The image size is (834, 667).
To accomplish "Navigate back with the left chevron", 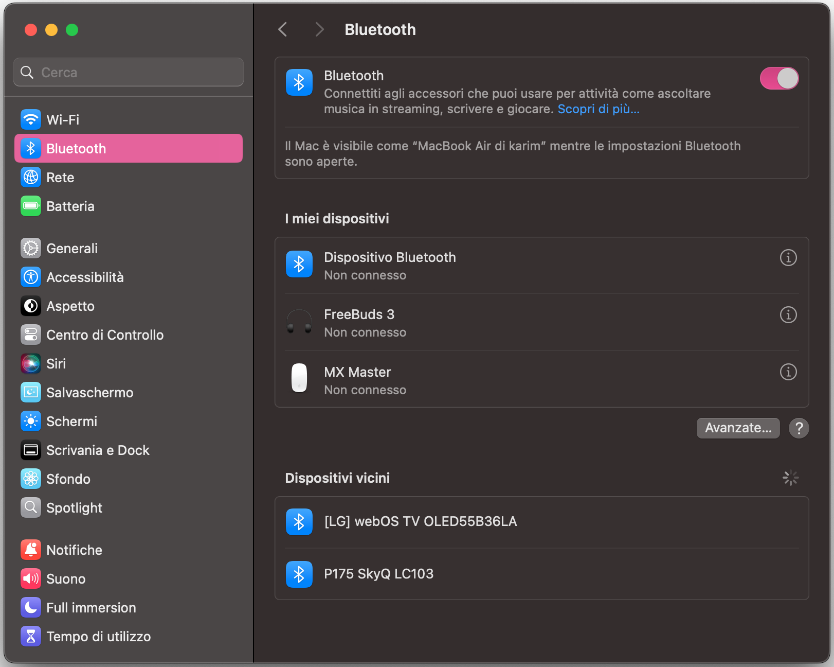I will (282, 29).
